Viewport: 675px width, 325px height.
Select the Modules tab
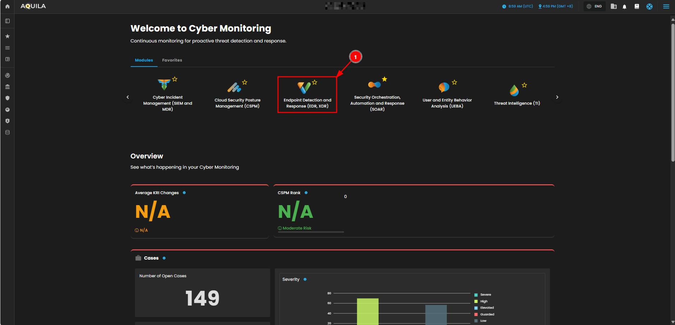pyautogui.click(x=144, y=60)
